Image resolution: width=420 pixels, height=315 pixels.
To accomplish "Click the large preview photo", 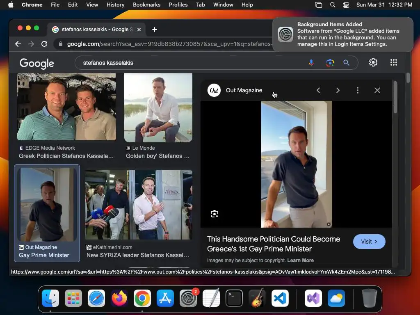I will [296, 164].
